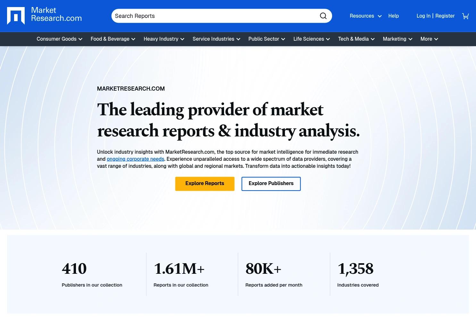This screenshot has width=476, height=317.
Task: Expand the Tech & Media menu
Action: (356, 39)
